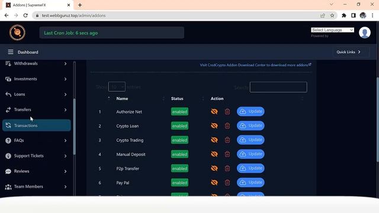Go back in browser history
The height and width of the screenshot is (213, 379).
coord(7,15)
